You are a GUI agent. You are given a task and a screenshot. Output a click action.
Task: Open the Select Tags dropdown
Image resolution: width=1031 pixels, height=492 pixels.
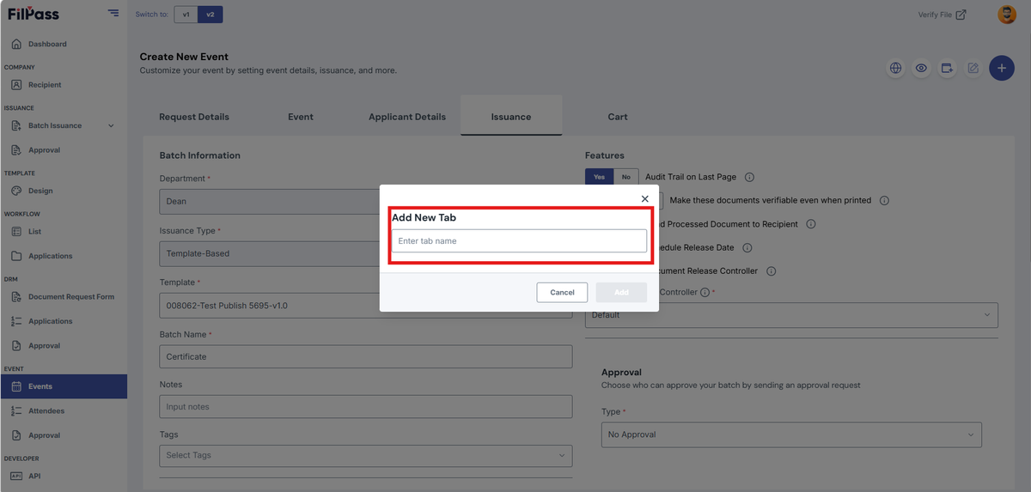point(366,455)
